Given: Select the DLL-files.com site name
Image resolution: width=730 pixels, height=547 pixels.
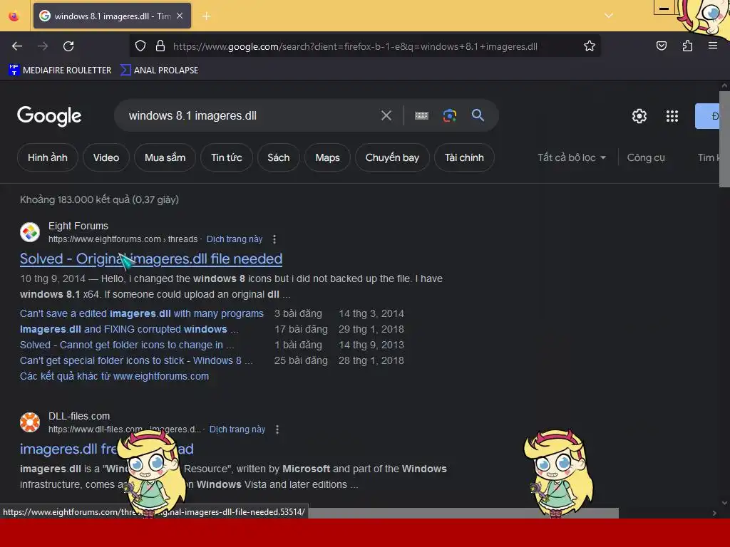Looking at the screenshot, I should [79, 416].
